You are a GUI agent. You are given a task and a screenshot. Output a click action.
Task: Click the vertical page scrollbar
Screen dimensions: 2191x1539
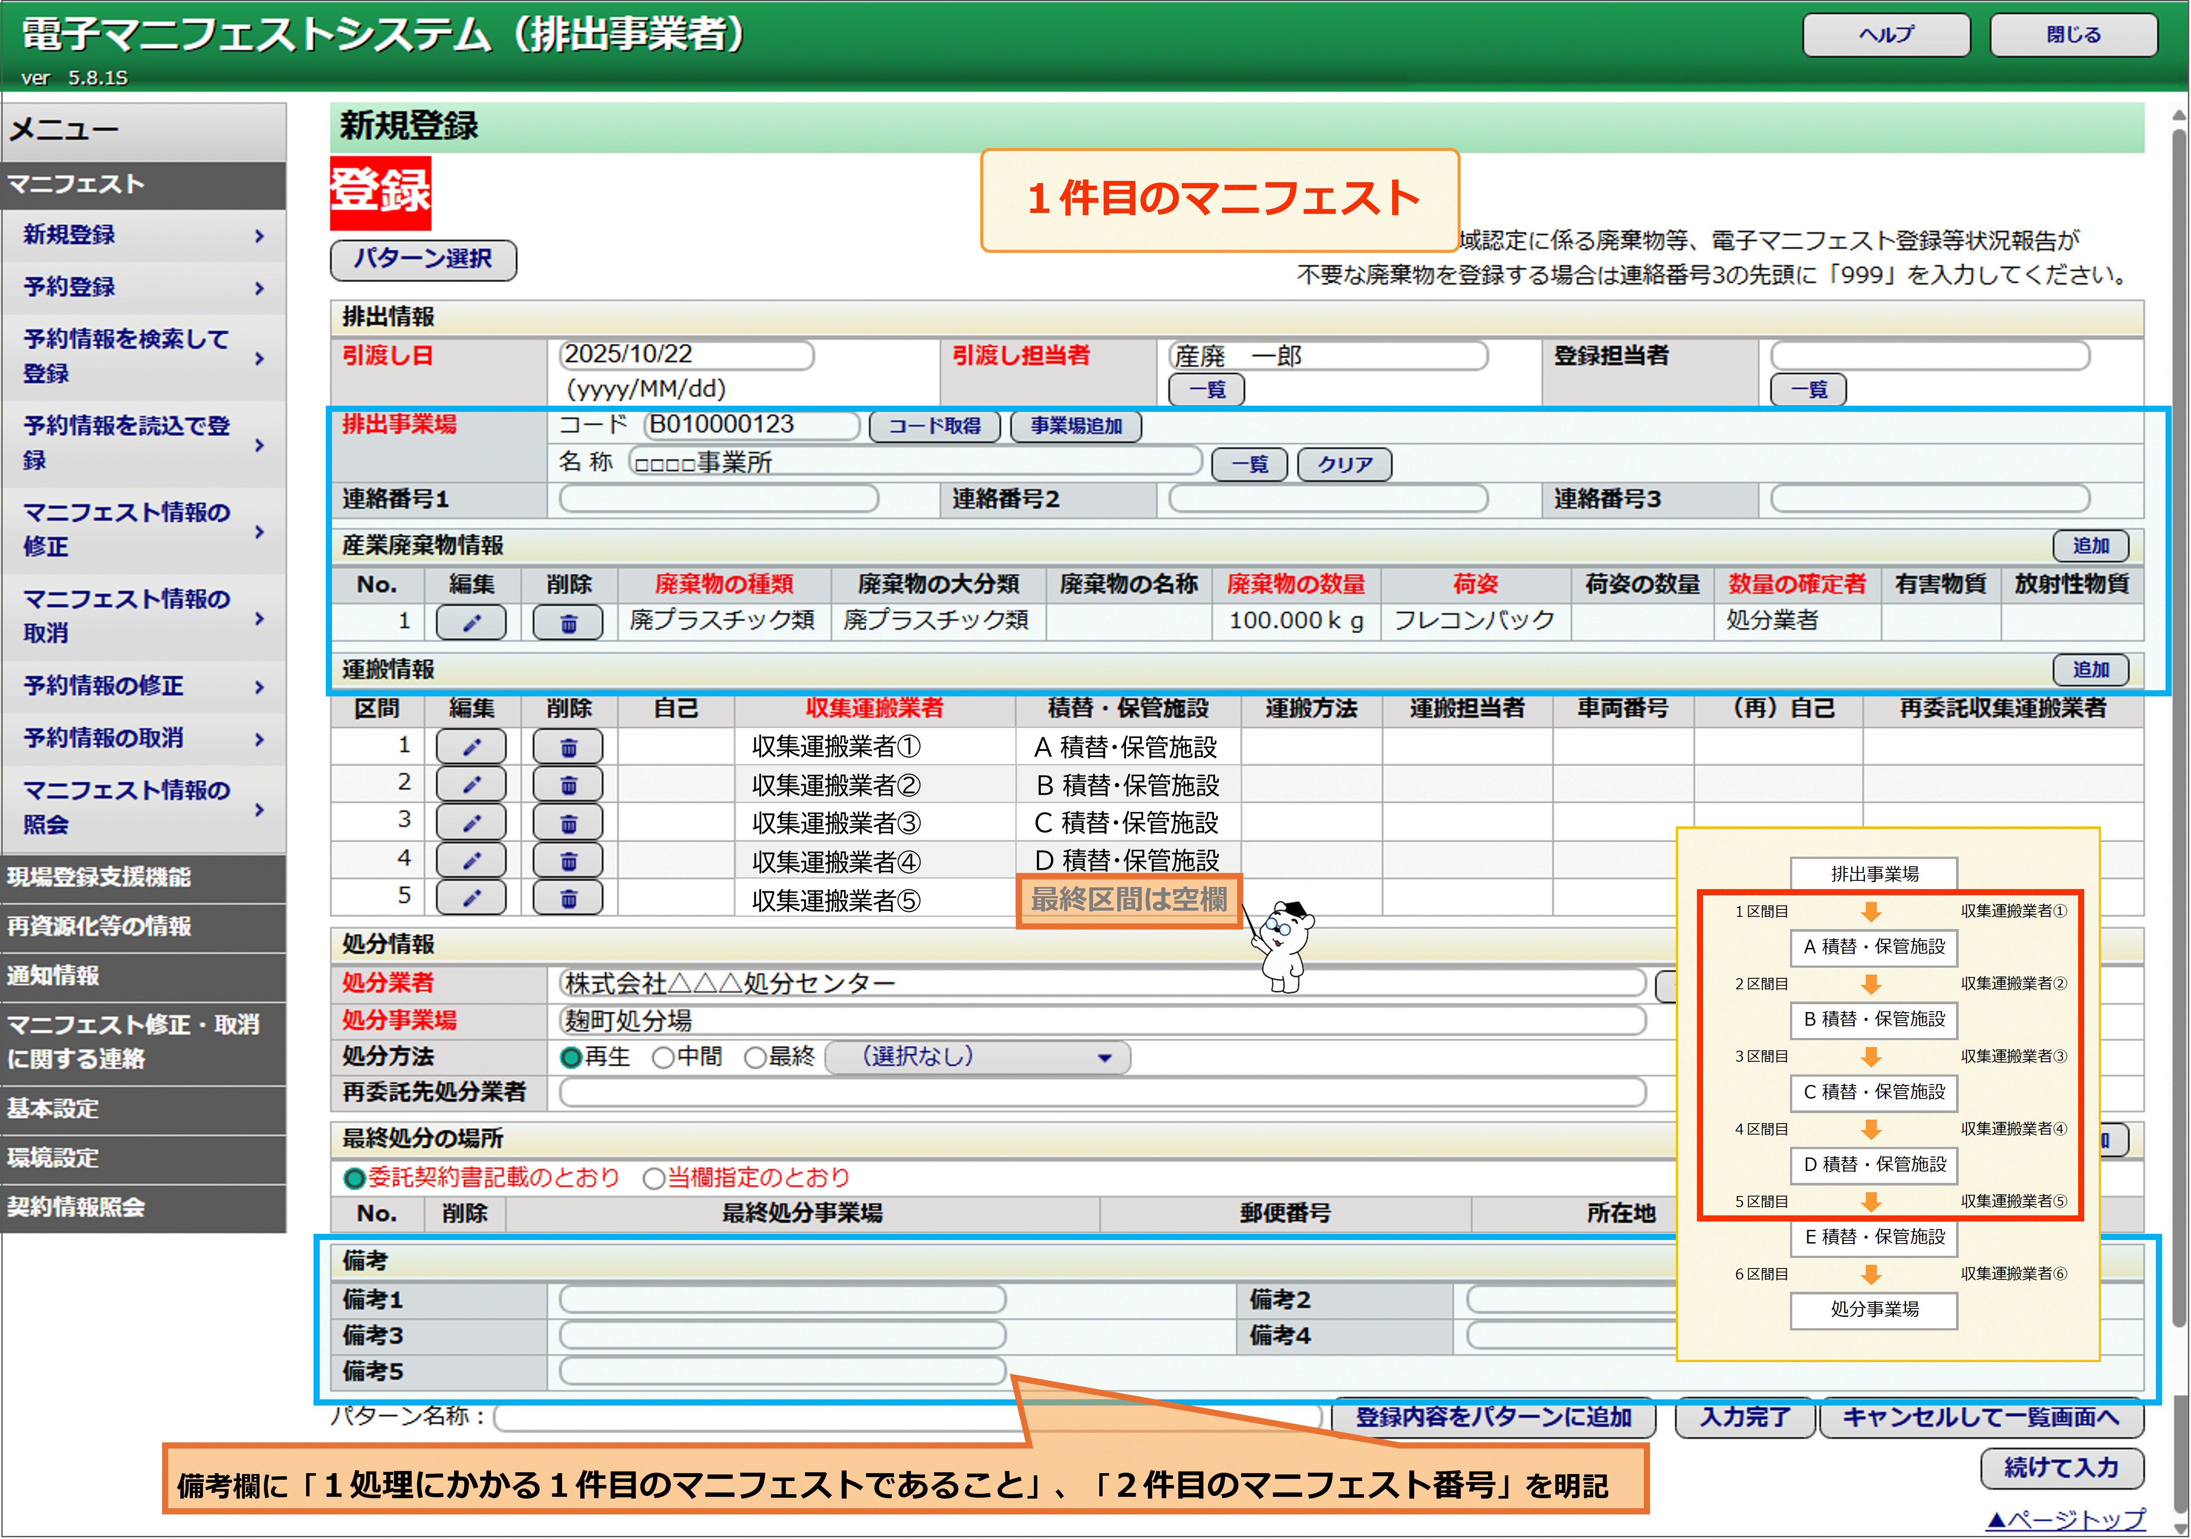point(2179,725)
